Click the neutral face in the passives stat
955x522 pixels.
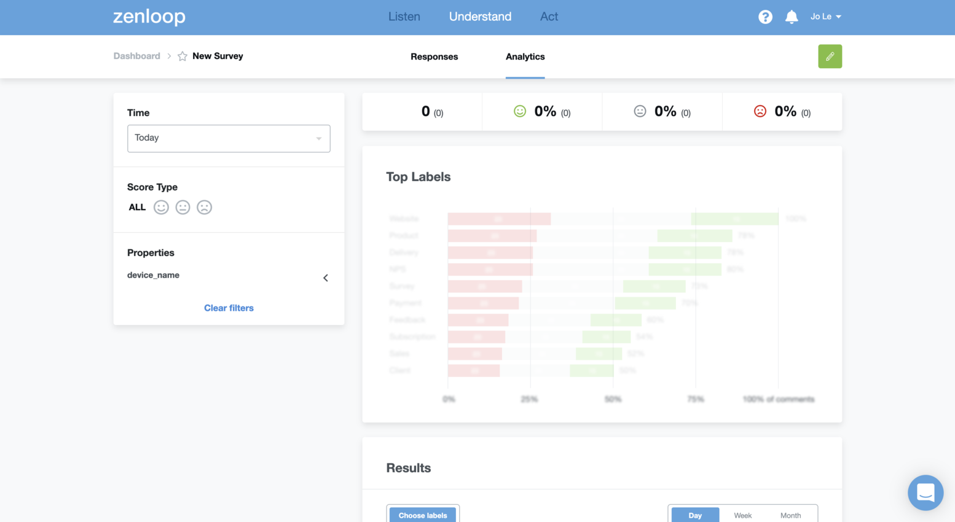pyautogui.click(x=640, y=111)
